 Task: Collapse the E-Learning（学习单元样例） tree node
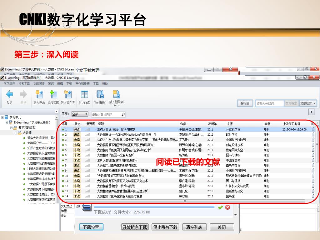pos(7,122)
